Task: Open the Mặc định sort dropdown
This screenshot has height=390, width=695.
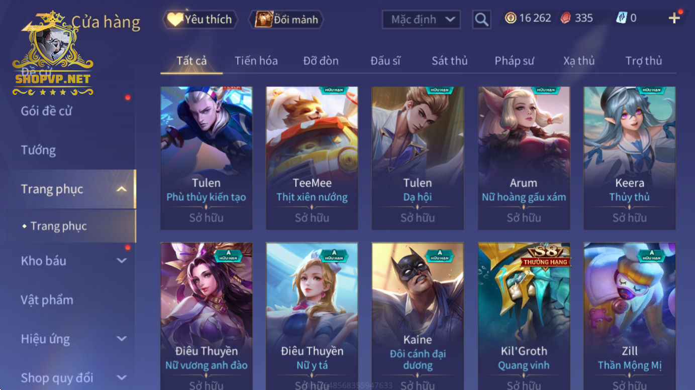Action: tap(422, 20)
